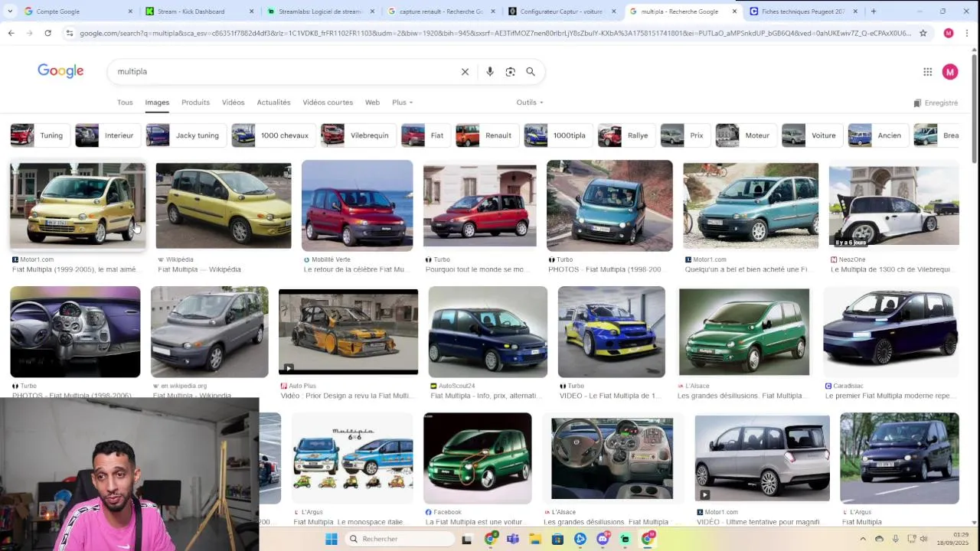This screenshot has width=980, height=551.
Task: Open the tab search dropdown arrow
Action: click(x=9, y=11)
